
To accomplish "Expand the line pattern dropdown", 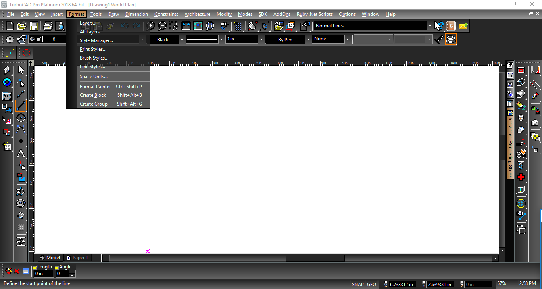I will click(x=221, y=39).
